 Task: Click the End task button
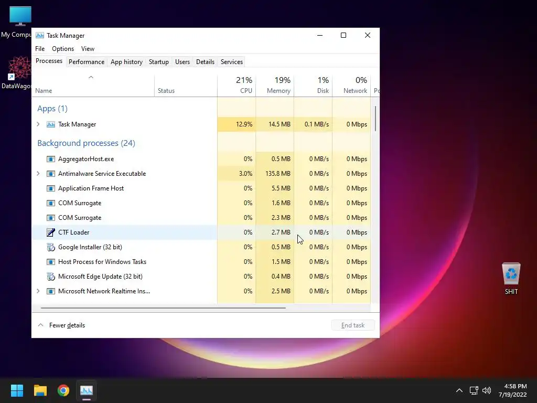[x=353, y=325]
